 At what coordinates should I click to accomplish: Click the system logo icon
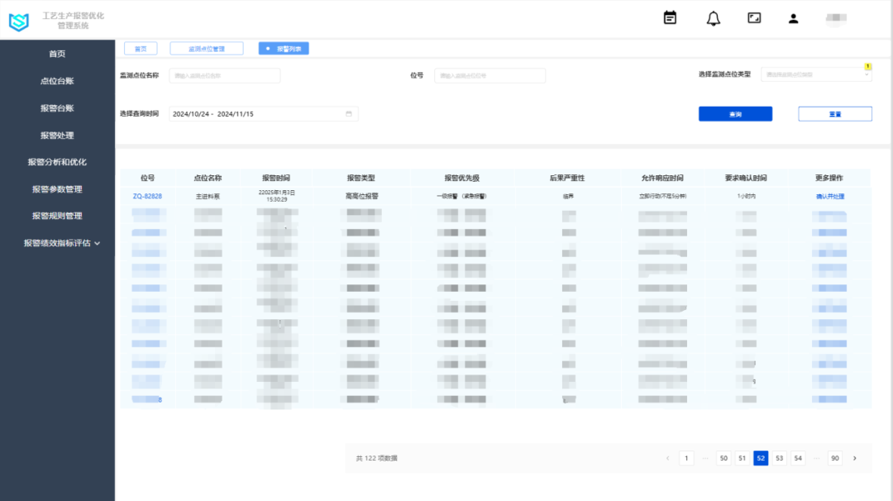coord(19,22)
